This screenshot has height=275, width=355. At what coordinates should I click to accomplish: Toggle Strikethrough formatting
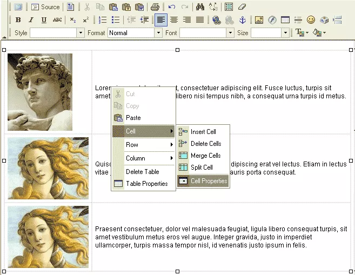pyautogui.click(x=57, y=20)
